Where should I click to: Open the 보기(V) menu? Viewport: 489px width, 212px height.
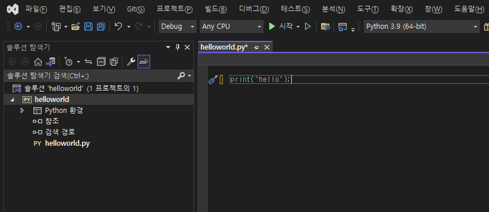pos(103,9)
